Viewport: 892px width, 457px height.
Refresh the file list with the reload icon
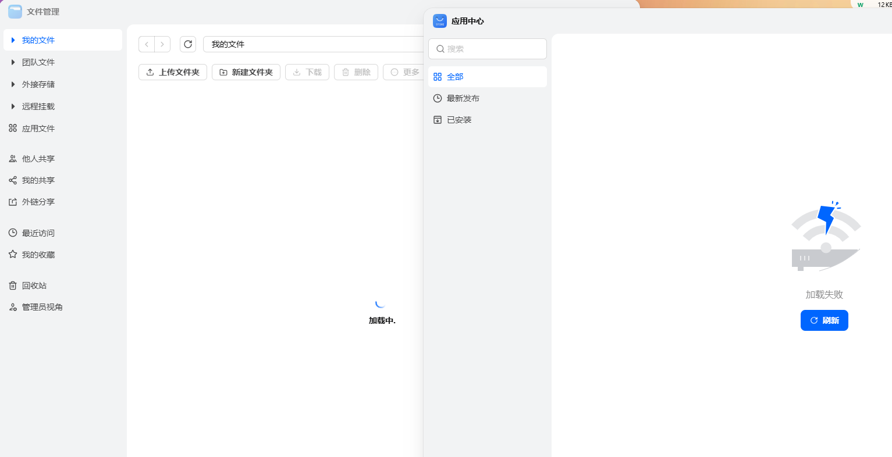188,44
